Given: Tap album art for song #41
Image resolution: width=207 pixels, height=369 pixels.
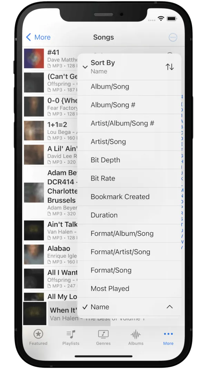Looking at the screenshot, I should [34, 58].
